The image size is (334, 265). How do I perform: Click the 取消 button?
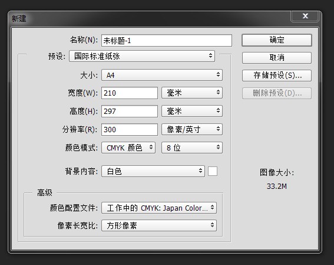click(x=277, y=58)
